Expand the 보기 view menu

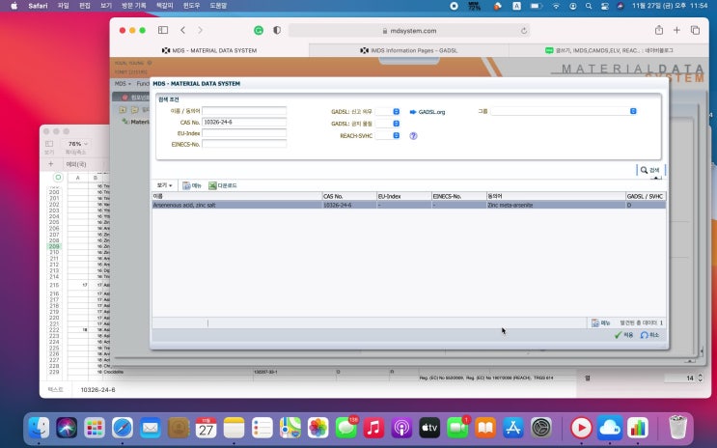(x=164, y=185)
